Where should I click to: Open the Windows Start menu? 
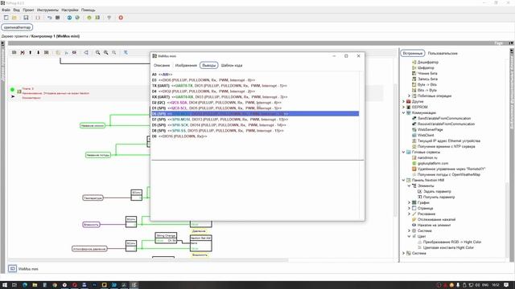click(5, 285)
